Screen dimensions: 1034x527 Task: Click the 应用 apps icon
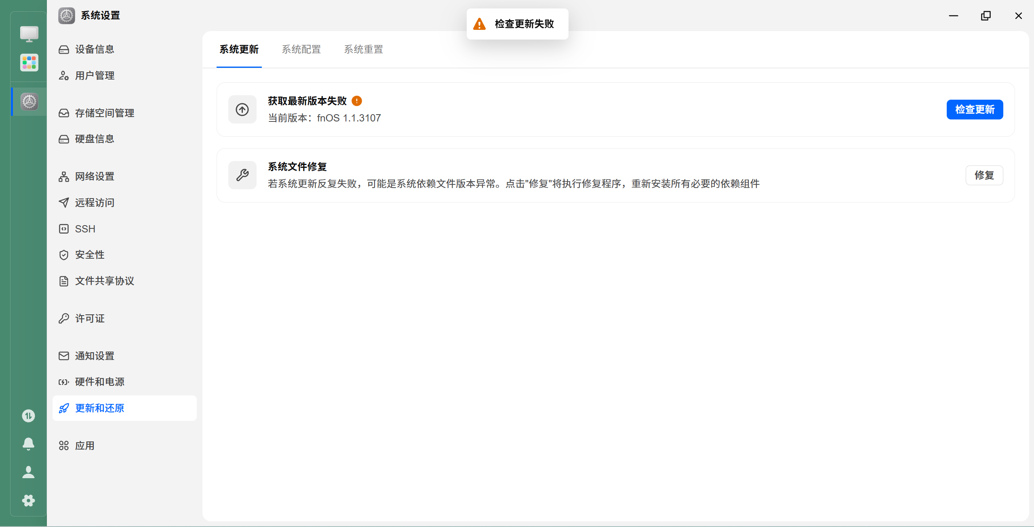64,445
